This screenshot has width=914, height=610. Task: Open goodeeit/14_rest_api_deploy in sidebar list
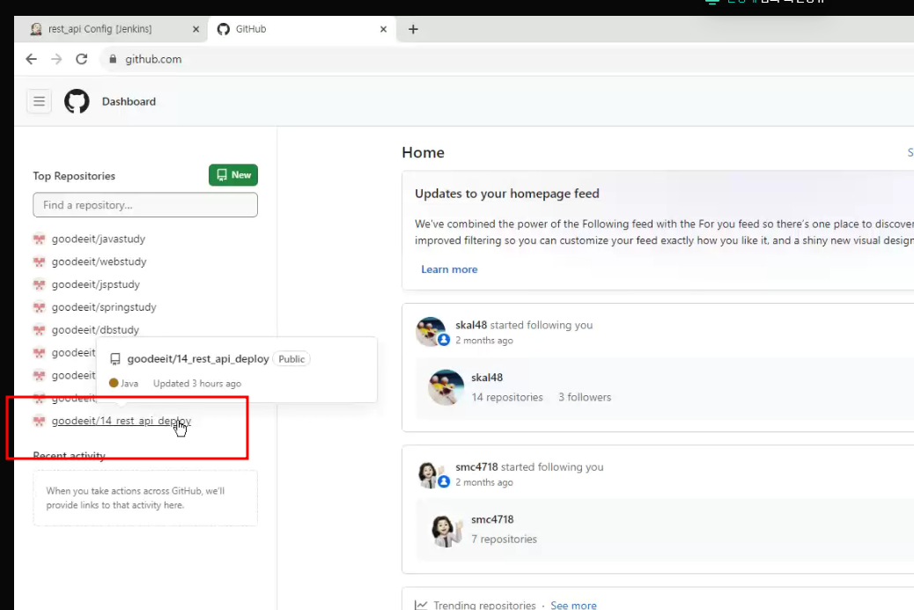tap(122, 421)
